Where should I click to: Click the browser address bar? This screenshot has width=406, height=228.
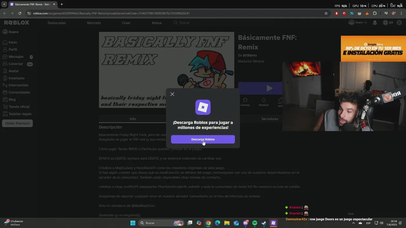point(178,13)
